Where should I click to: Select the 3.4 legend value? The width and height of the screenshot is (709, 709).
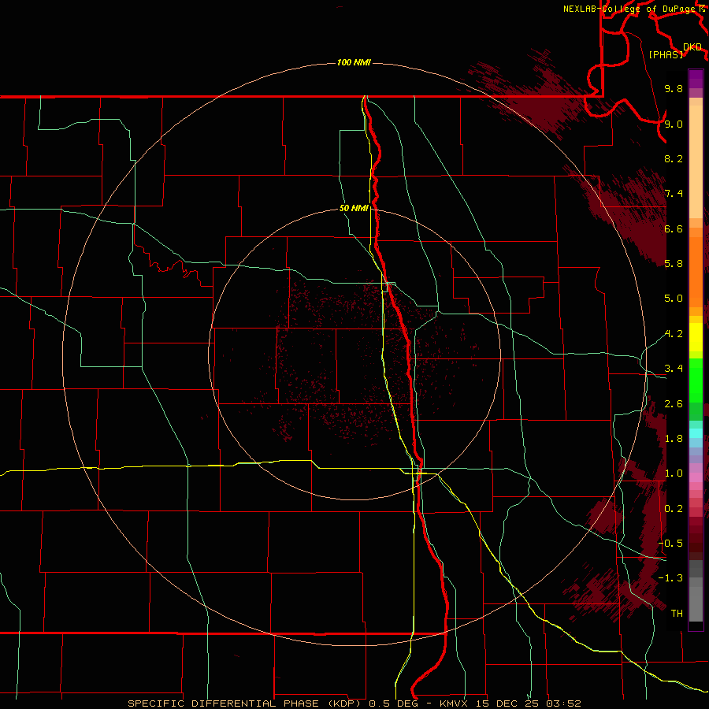click(674, 369)
